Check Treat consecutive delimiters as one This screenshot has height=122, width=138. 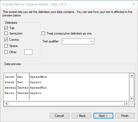point(43,33)
